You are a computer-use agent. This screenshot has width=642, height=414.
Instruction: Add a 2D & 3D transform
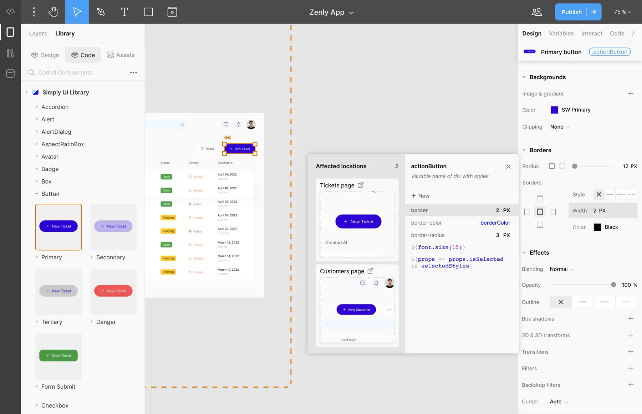pos(631,335)
